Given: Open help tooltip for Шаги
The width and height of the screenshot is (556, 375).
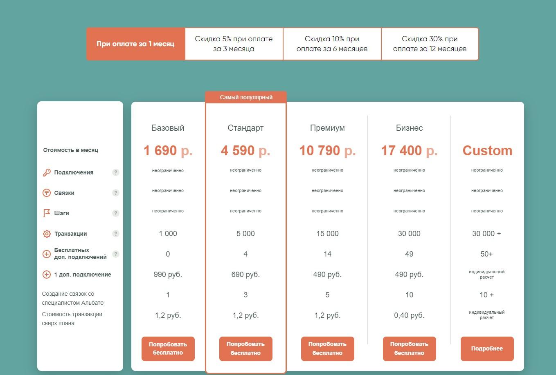Looking at the screenshot, I should [x=116, y=213].
